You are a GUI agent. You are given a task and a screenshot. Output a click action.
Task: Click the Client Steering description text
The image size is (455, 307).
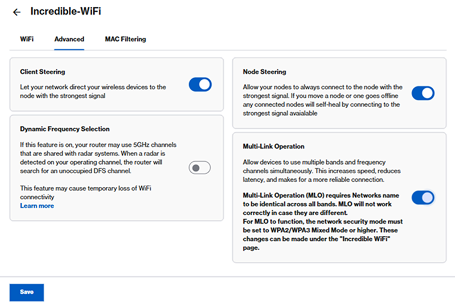point(93,91)
